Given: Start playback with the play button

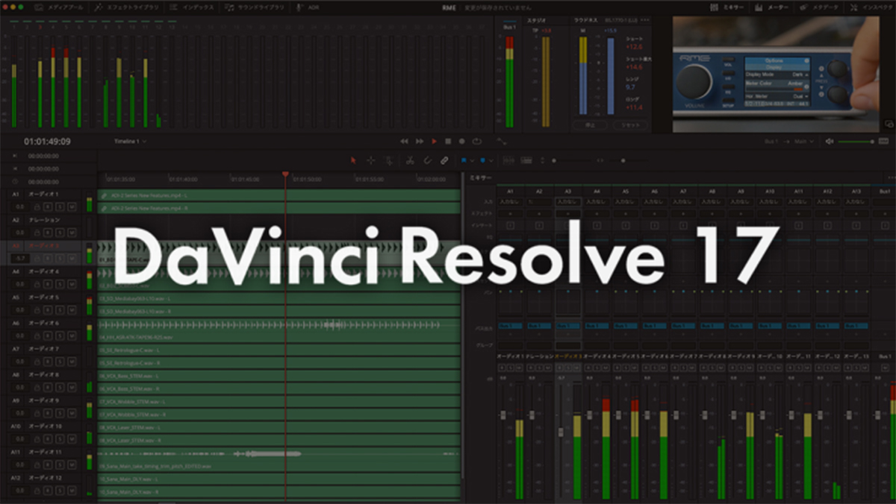Looking at the screenshot, I should point(435,141).
